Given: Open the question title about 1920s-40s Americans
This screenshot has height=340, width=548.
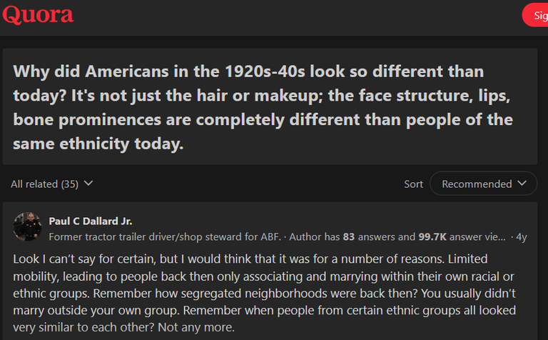Looking at the screenshot, I should [263, 107].
